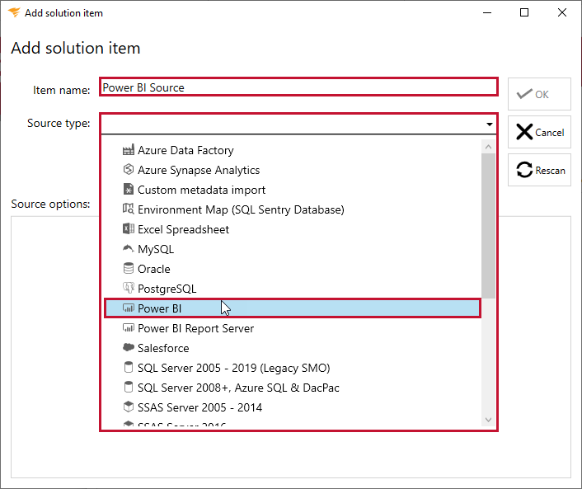Click the list scrollbar down arrow
This screenshot has width=582, height=489.
pos(489,420)
